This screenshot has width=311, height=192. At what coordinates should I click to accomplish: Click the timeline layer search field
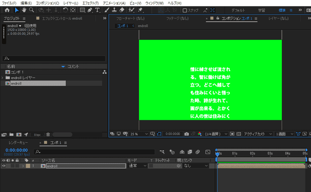94,152
